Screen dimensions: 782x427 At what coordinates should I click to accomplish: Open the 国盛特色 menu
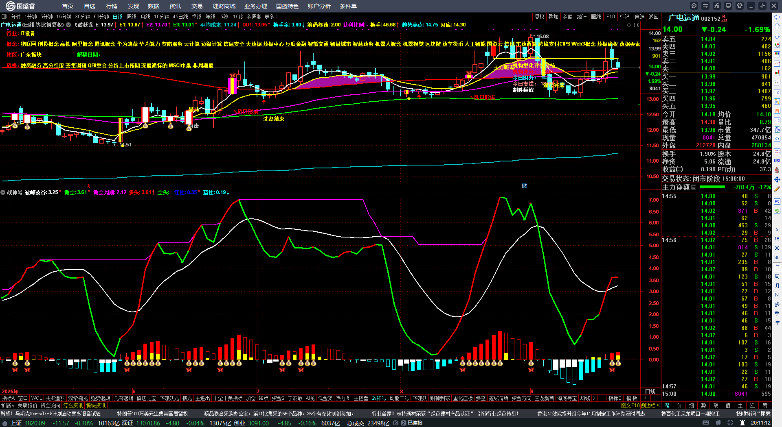click(x=287, y=6)
